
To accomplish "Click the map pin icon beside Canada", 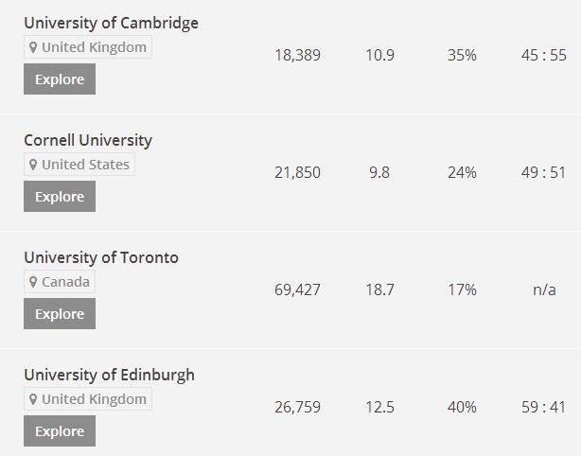I will (x=34, y=282).
